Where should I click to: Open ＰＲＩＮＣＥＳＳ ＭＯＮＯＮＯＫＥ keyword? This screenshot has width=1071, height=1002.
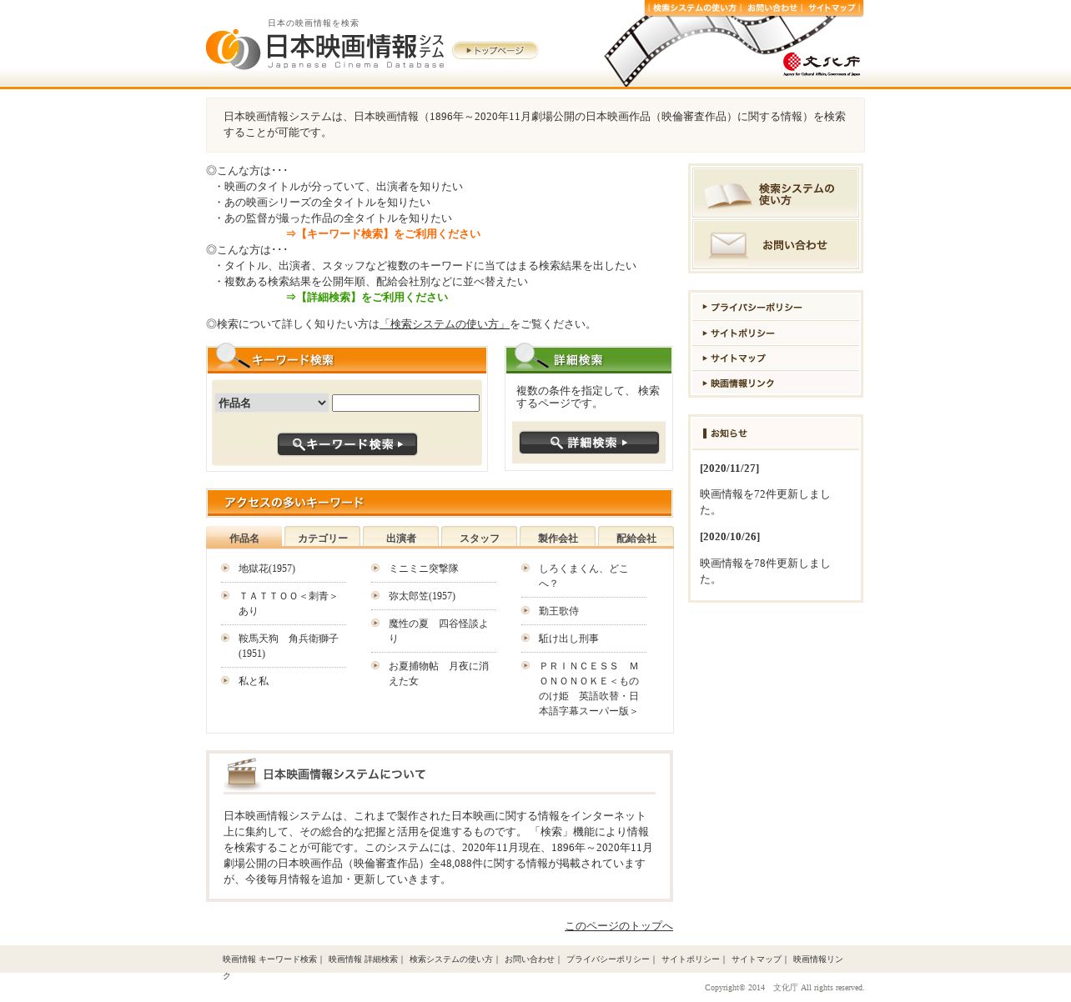coord(589,689)
